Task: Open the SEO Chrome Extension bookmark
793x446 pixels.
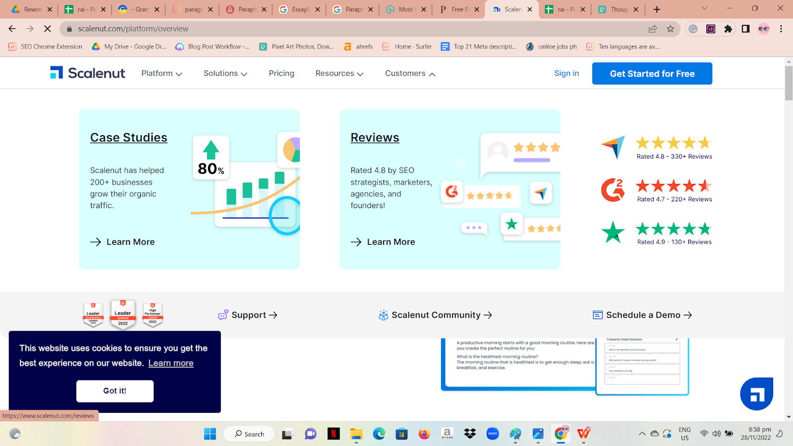Action: tap(46, 47)
